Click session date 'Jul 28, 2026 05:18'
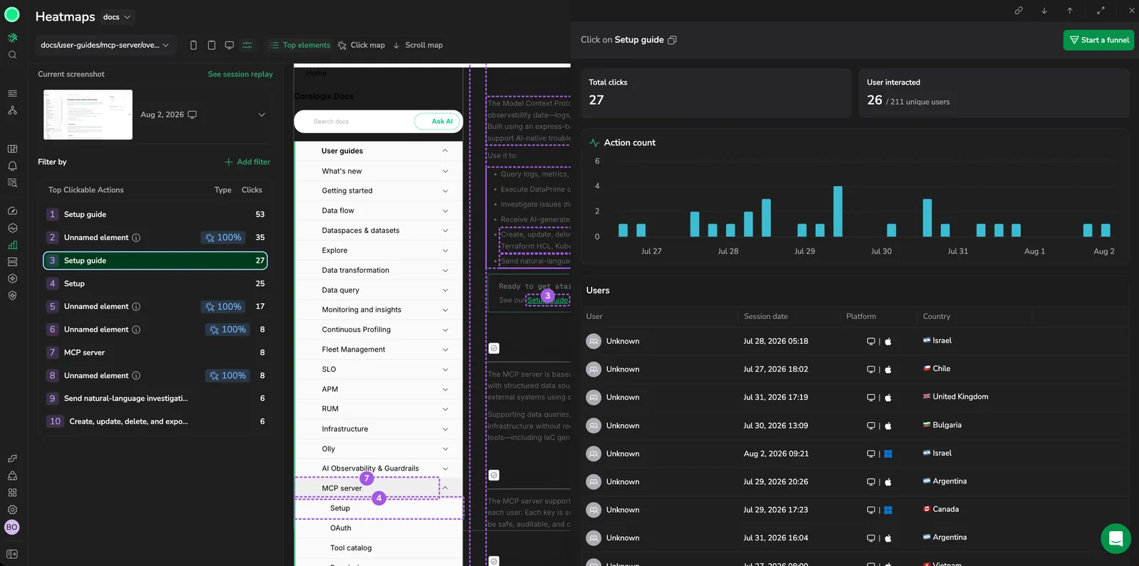 coord(775,341)
